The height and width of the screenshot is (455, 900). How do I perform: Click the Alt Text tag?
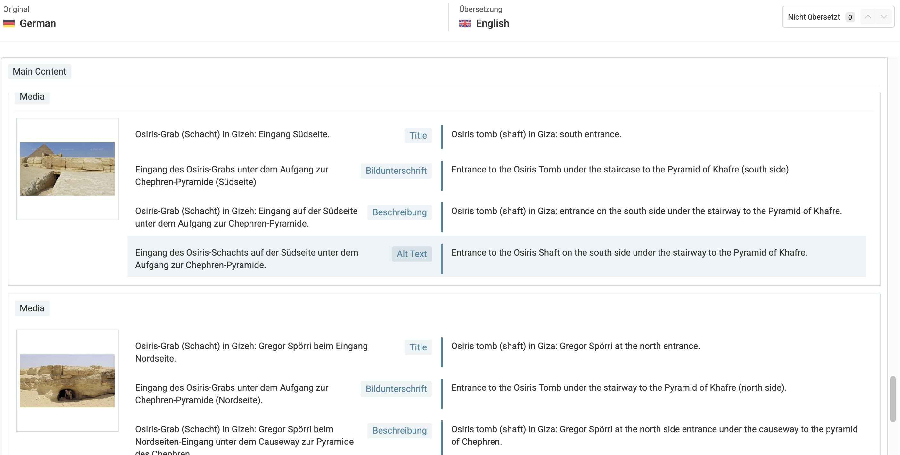pyautogui.click(x=412, y=254)
